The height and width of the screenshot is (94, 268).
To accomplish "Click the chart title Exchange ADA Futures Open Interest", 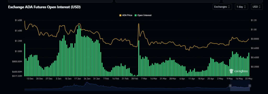I will (x=44, y=7).
